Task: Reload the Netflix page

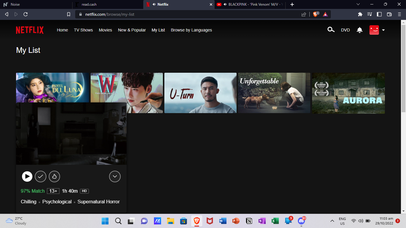Action: click(26, 14)
